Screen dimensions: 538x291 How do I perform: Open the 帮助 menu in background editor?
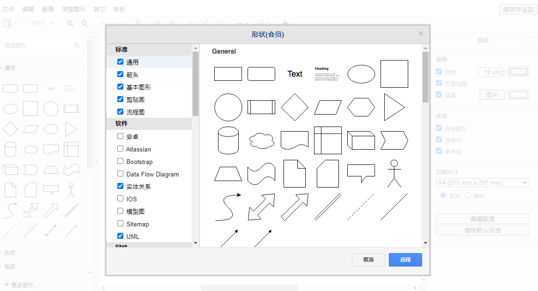tap(119, 9)
